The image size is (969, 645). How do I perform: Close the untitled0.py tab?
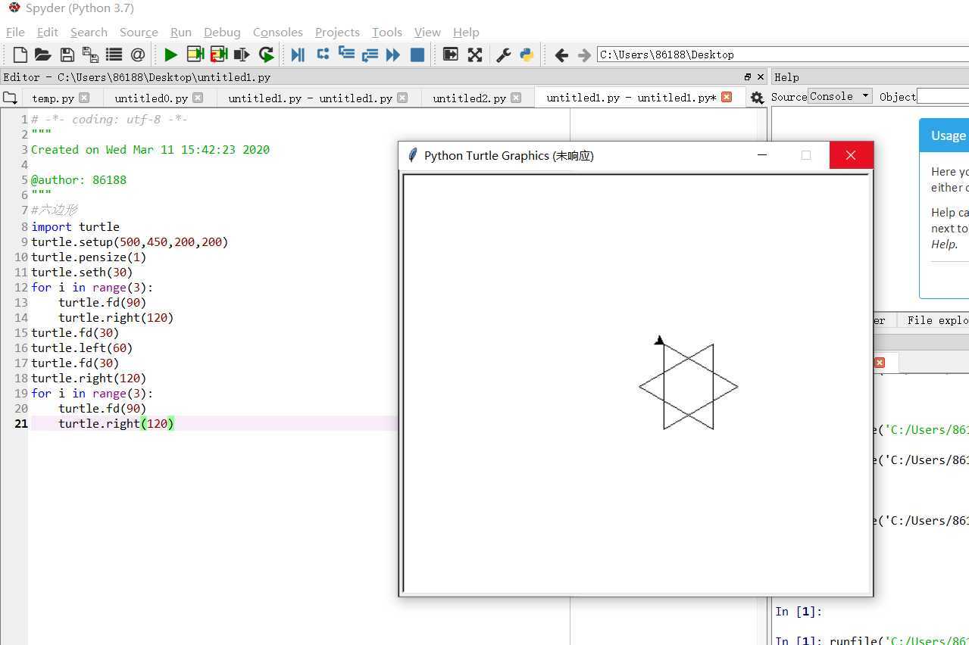(198, 97)
